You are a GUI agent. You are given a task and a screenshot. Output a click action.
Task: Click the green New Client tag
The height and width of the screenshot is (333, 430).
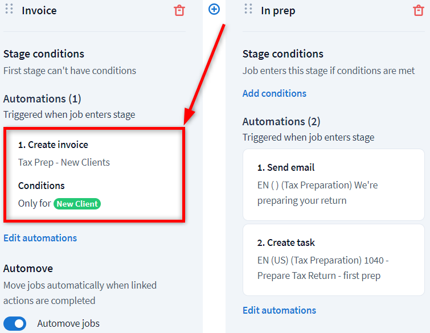tap(77, 204)
